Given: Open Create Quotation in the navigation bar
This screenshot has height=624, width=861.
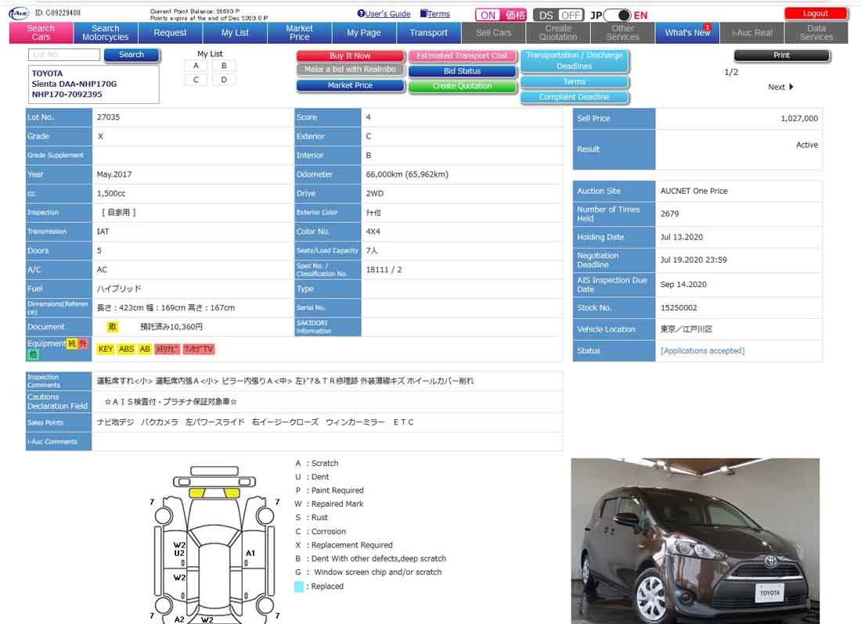Looking at the screenshot, I should tap(558, 33).
